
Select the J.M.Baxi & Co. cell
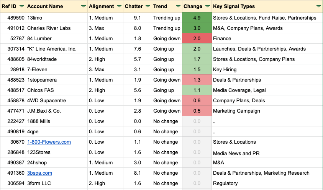point(57,111)
